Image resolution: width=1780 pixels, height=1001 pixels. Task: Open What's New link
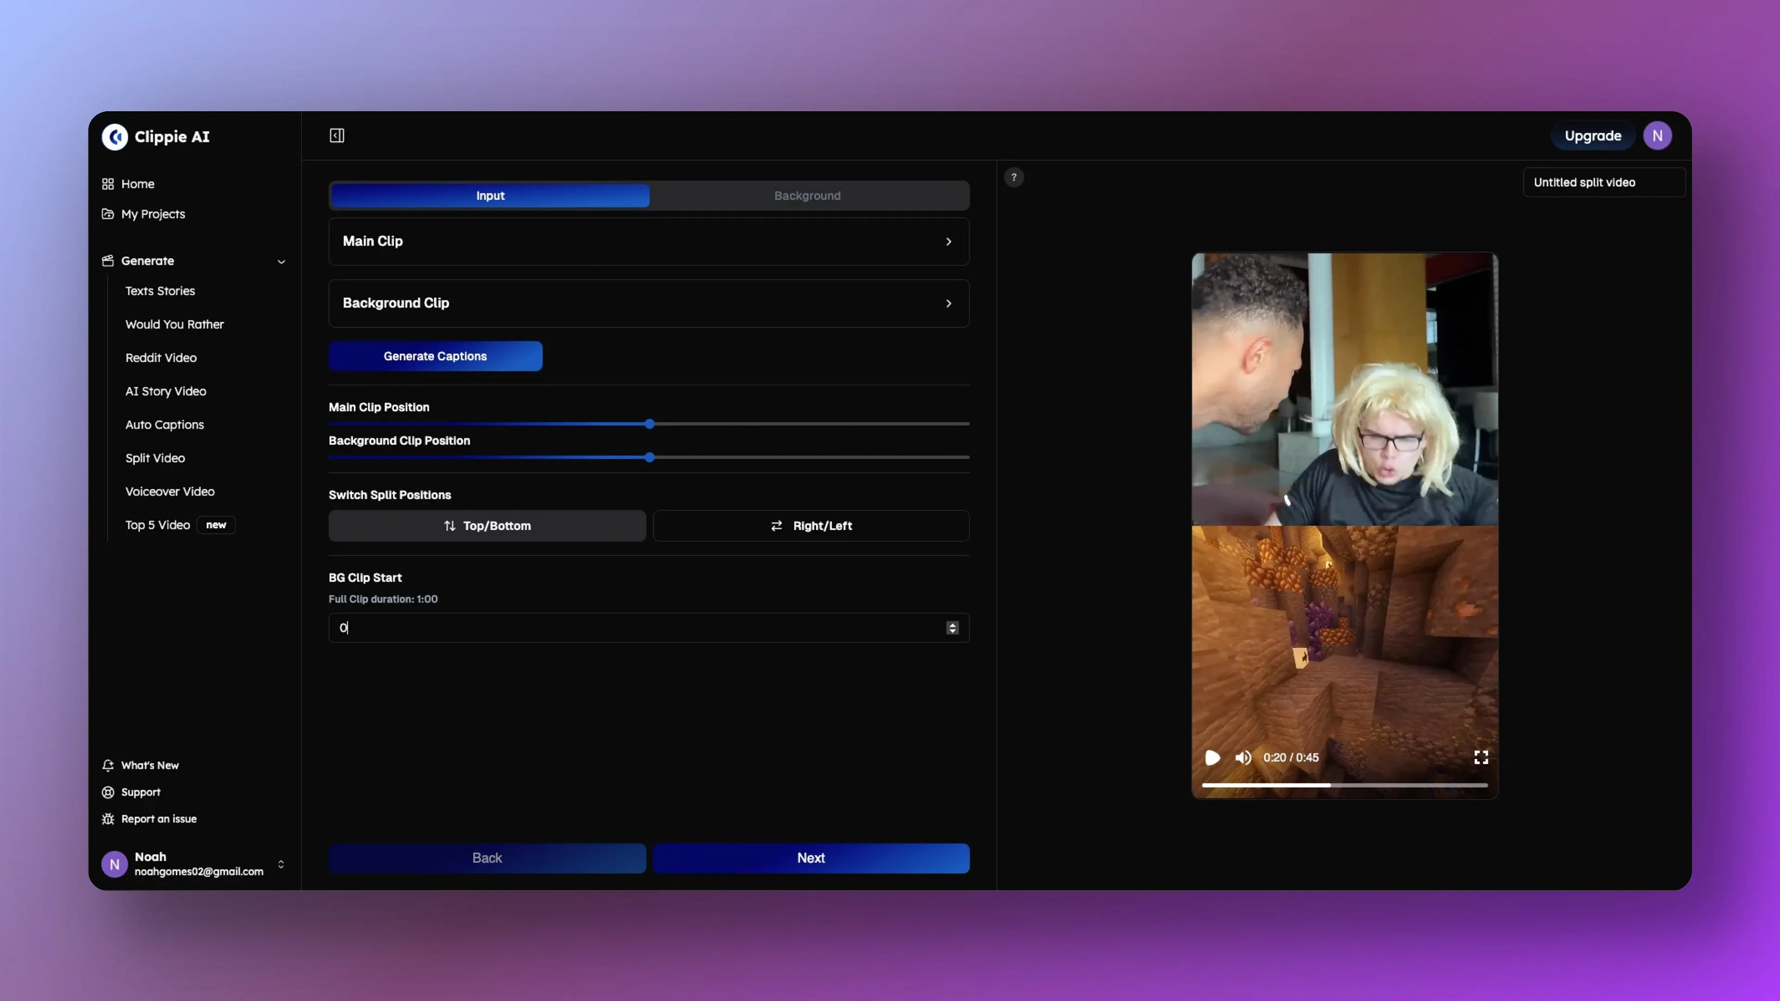[x=149, y=766]
